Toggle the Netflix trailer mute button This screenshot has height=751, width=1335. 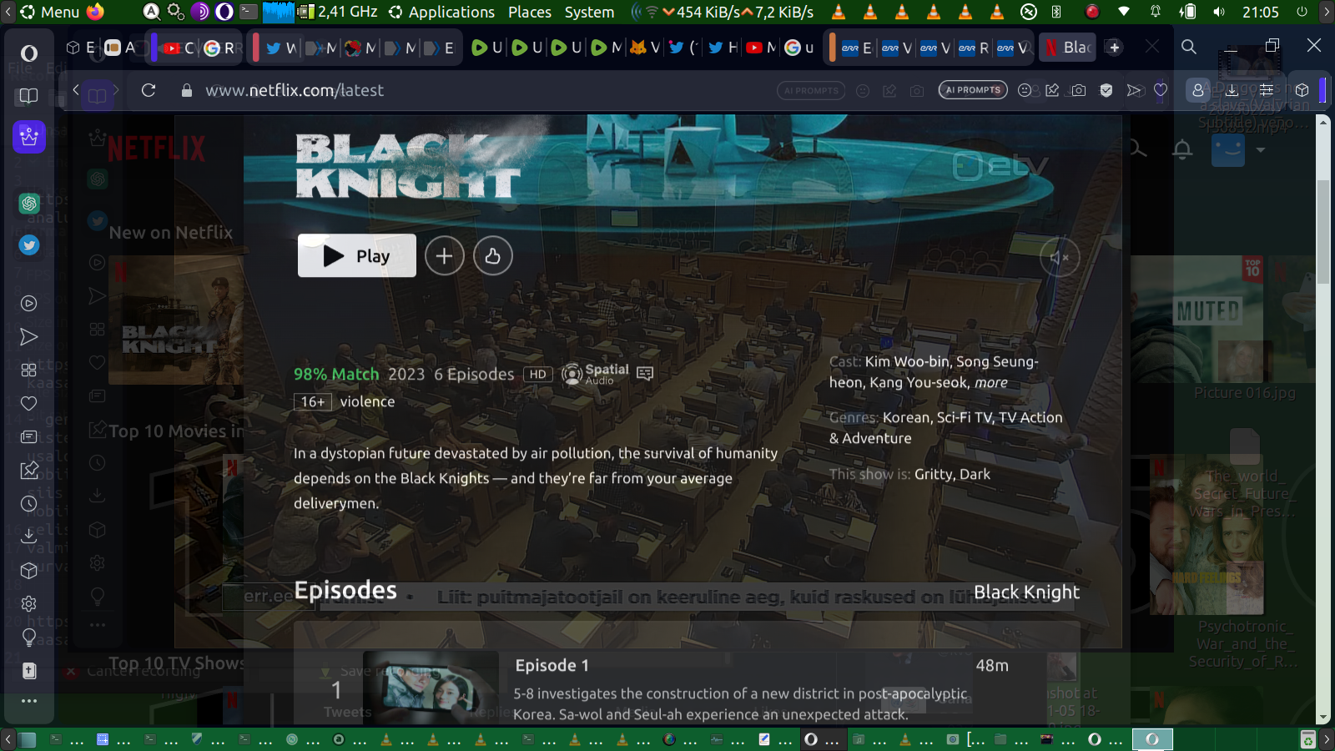(x=1060, y=258)
